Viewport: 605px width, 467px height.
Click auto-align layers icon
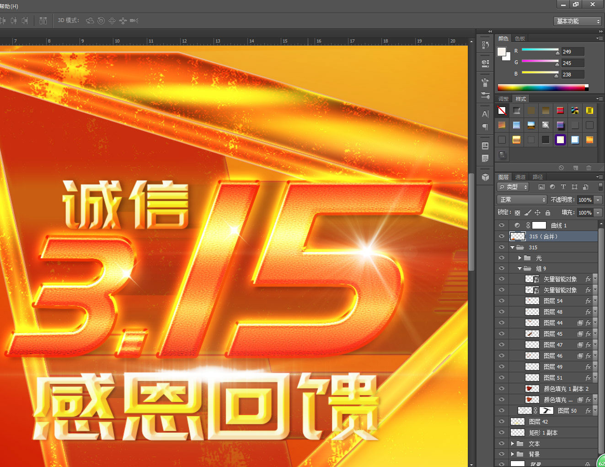(x=43, y=21)
